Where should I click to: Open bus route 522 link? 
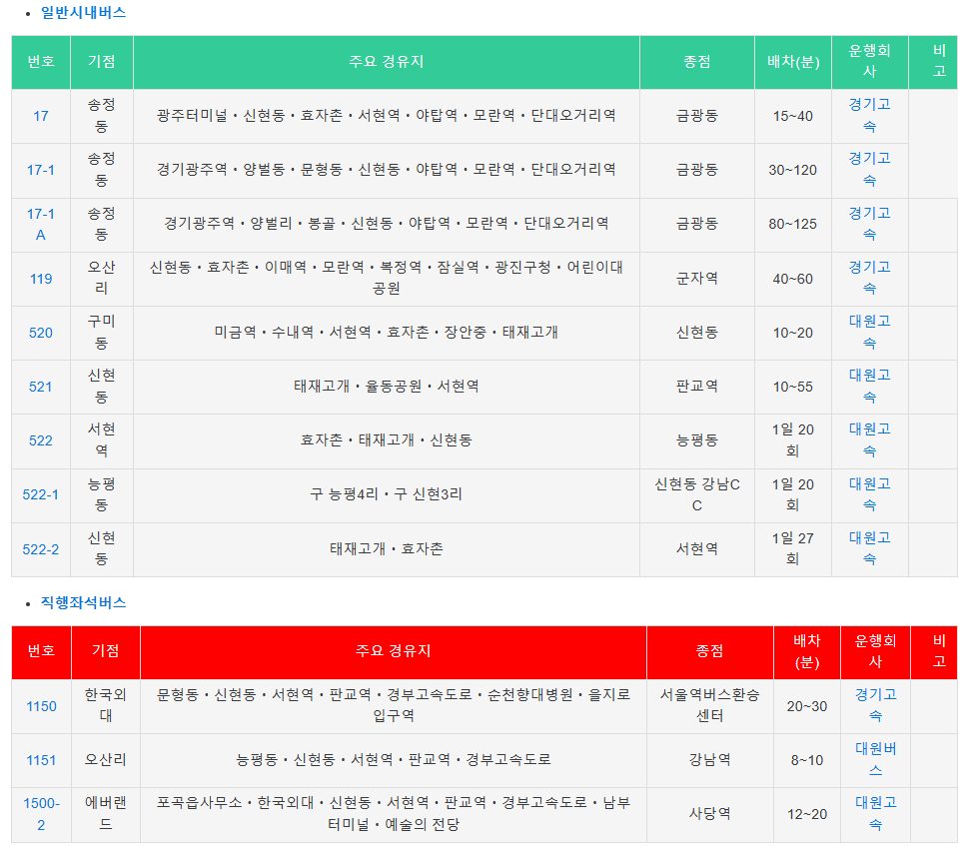[41, 440]
